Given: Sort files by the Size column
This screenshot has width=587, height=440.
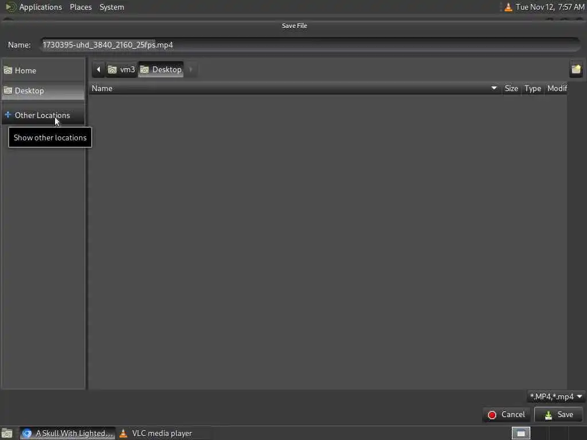Looking at the screenshot, I should coord(511,88).
